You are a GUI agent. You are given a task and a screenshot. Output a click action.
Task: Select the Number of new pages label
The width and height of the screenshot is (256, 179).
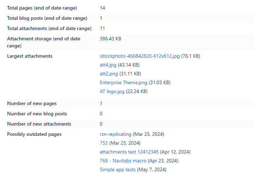pos(32,103)
